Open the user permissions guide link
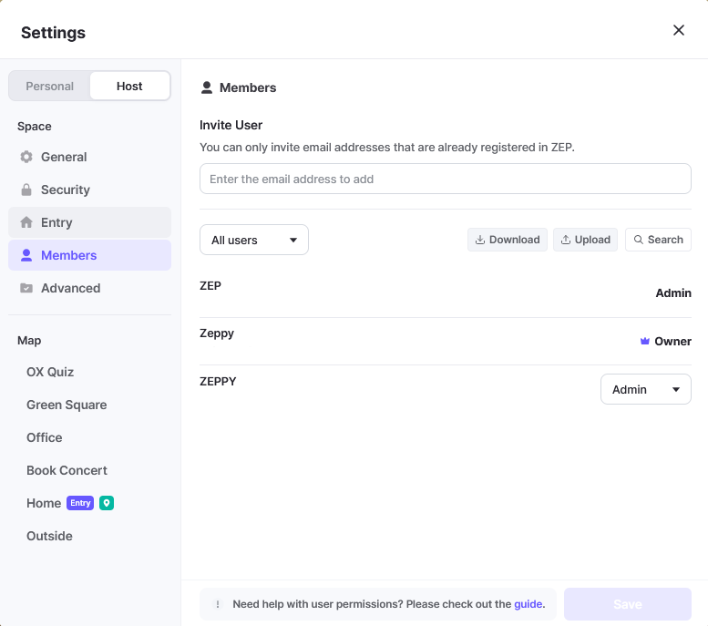The image size is (708, 626). pyautogui.click(x=528, y=604)
